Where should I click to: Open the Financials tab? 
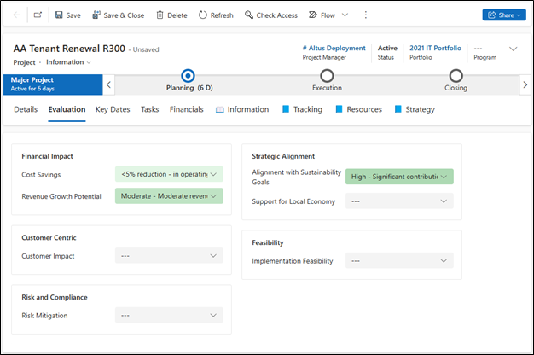186,109
